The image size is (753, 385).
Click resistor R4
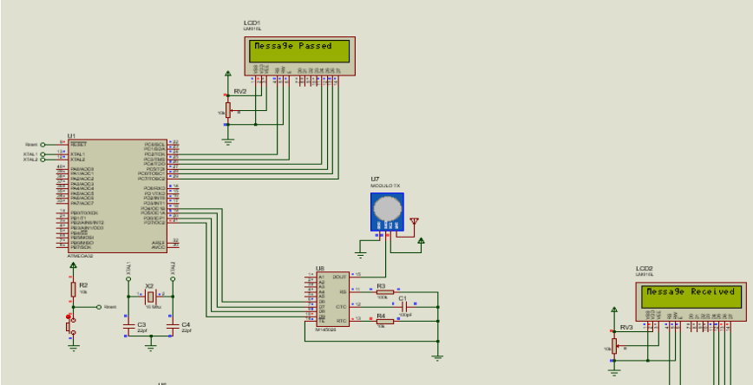point(385,321)
